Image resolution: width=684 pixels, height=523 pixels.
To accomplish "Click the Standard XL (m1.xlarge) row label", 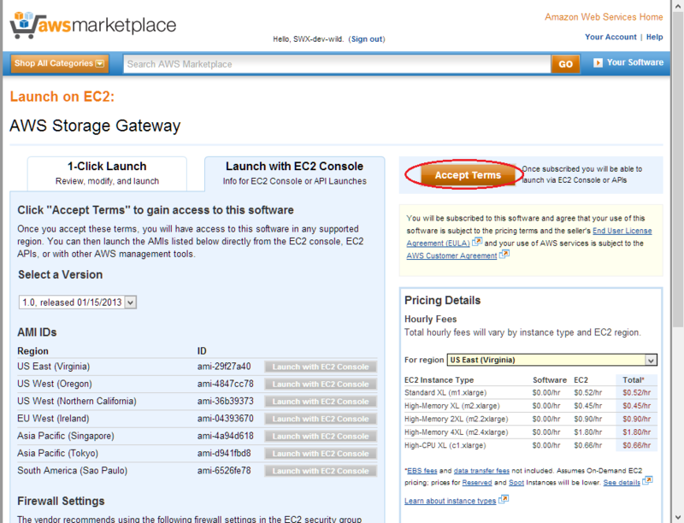I will (x=445, y=393).
